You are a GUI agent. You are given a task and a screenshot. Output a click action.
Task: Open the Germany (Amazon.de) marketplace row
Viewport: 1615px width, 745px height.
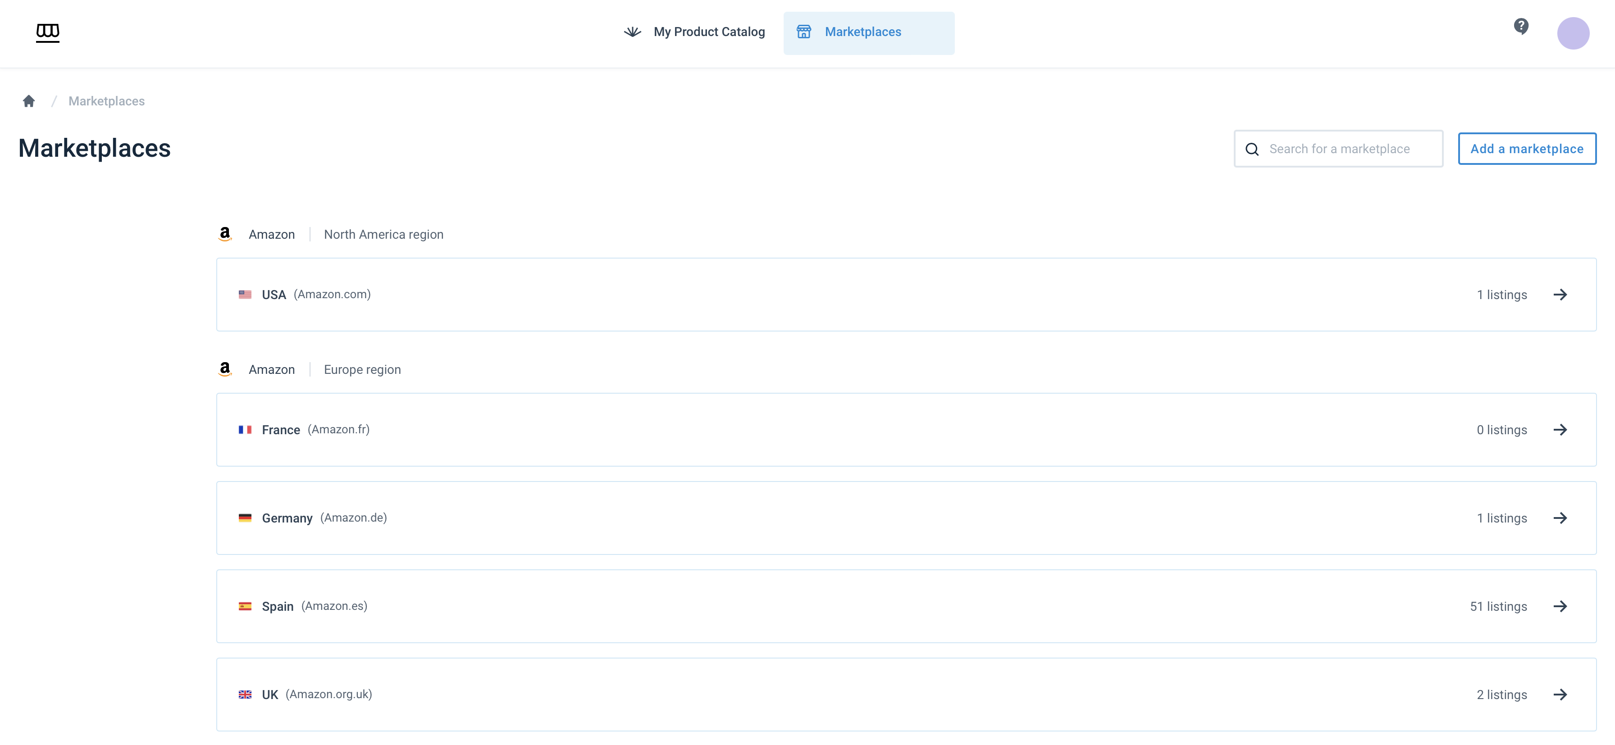click(x=907, y=518)
